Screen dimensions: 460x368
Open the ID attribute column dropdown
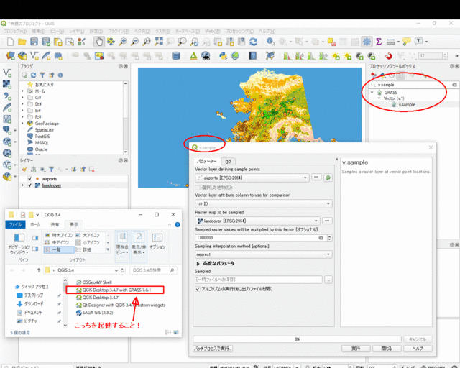[x=264, y=203]
